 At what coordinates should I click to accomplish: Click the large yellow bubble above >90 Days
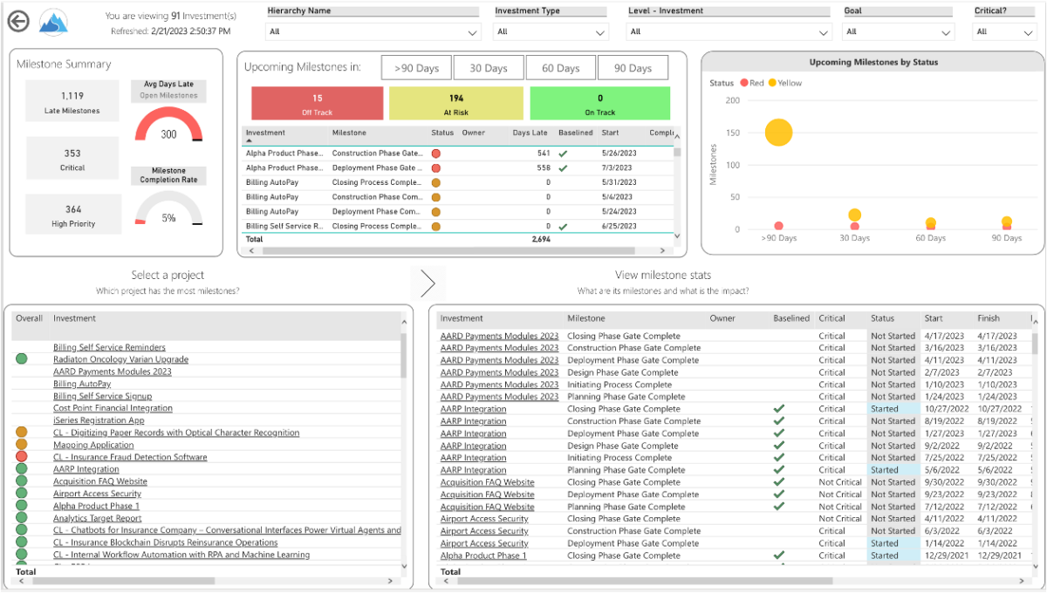(x=777, y=133)
